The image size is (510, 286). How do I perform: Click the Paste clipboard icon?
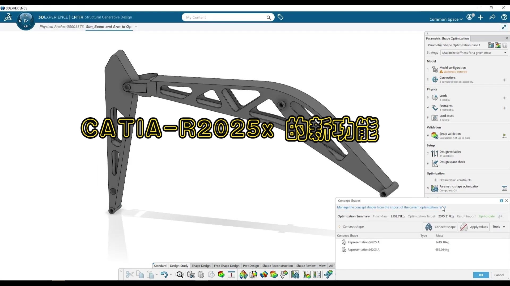pos(150,274)
